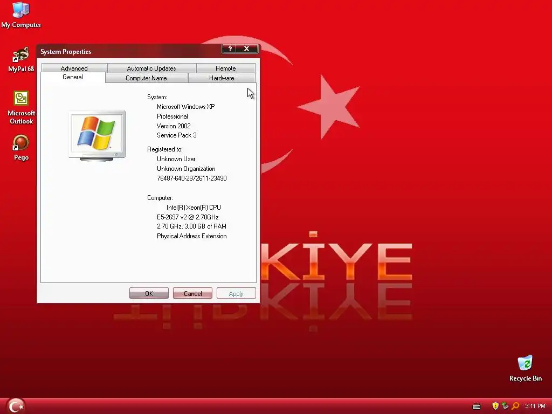Click the "System:" label
Viewport: 552px width, 414px height.
click(157, 97)
